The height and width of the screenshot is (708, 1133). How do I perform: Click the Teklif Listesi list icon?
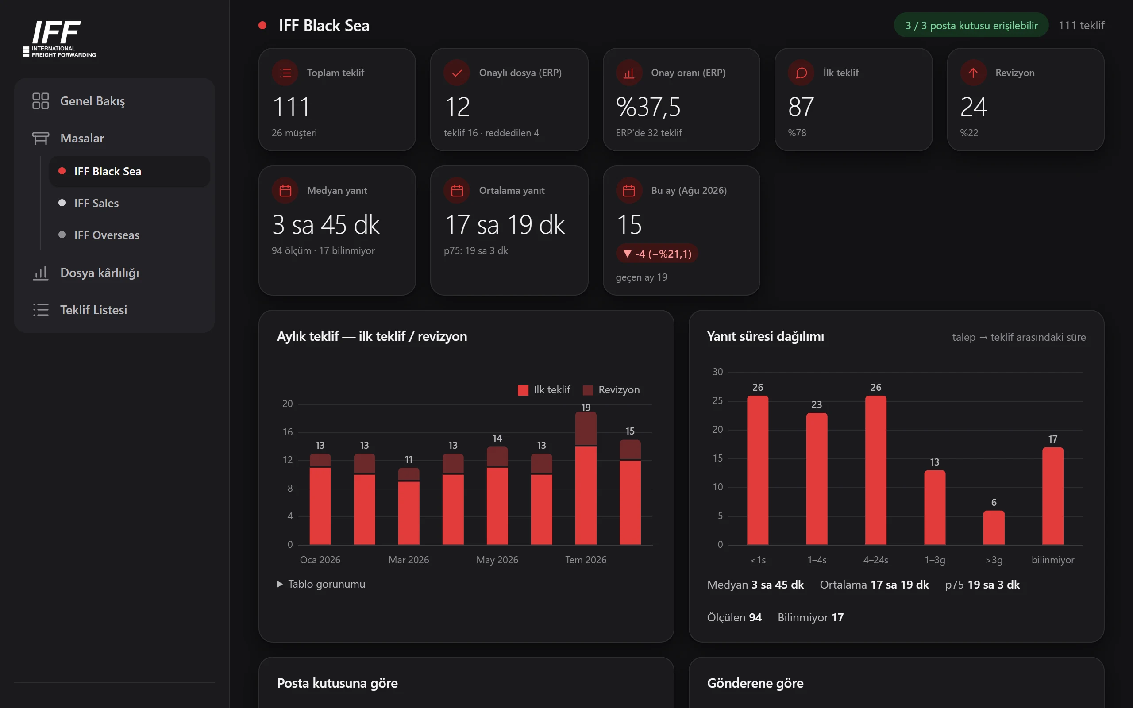(x=41, y=309)
